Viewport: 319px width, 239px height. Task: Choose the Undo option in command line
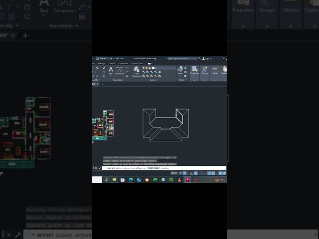pos(156,168)
